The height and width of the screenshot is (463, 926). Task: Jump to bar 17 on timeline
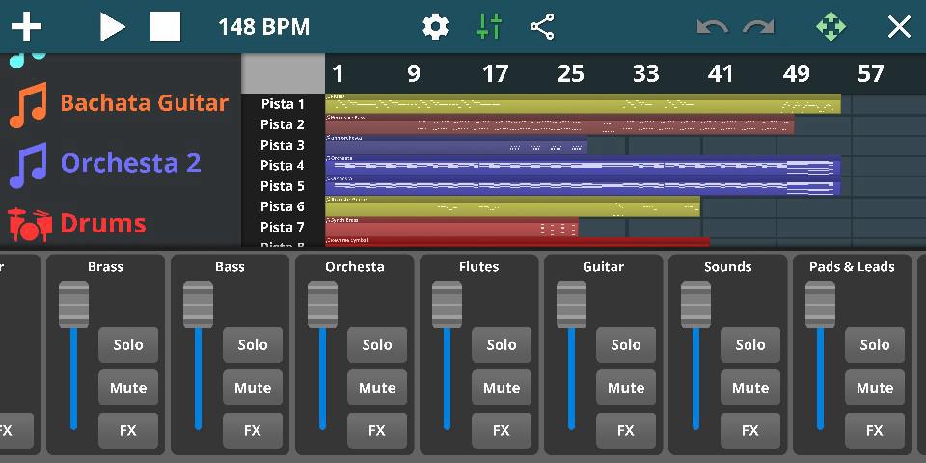(x=495, y=74)
